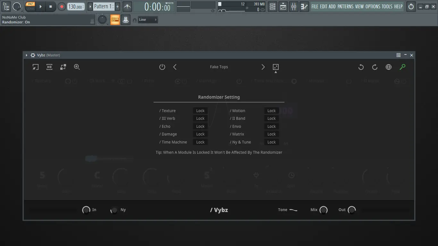Screen dimensions: 438x246
Task: Open the mixer view icon
Action: (x=294, y=6)
